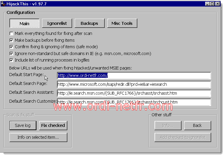
Task: Click the Default Search Page URL field
Action: point(134,84)
